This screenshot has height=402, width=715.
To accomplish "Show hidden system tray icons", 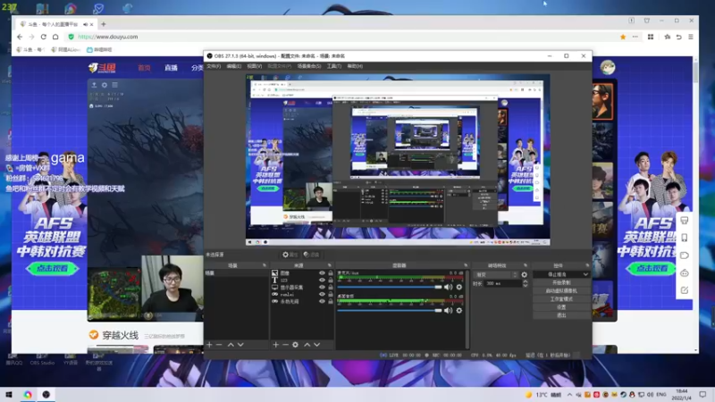I will click(x=569, y=395).
